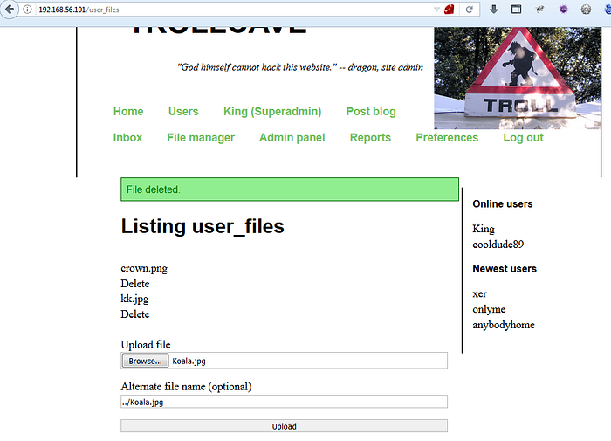
Task: Click the Upload button
Action: click(284, 426)
